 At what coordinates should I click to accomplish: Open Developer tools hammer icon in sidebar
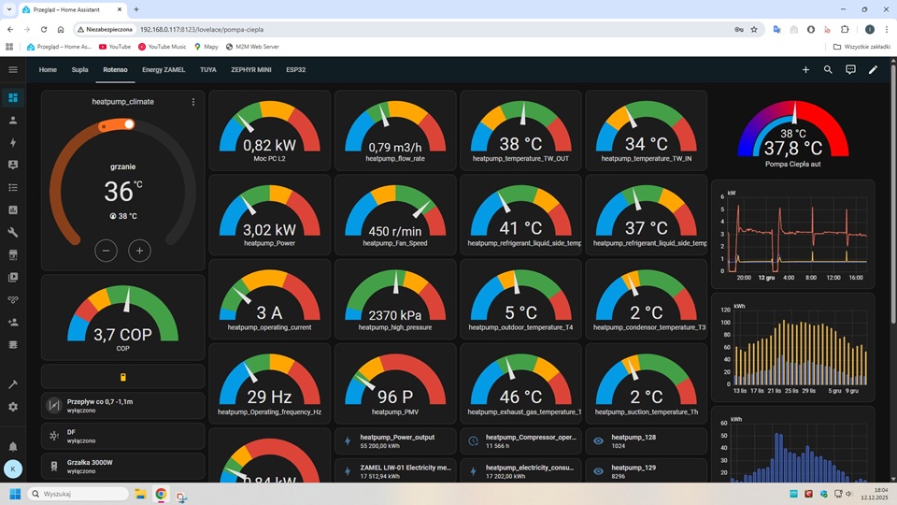pos(13,384)
